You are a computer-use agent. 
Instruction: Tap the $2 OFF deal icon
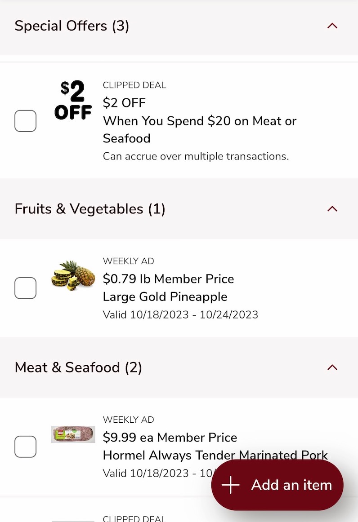click(x=73, y=100)
